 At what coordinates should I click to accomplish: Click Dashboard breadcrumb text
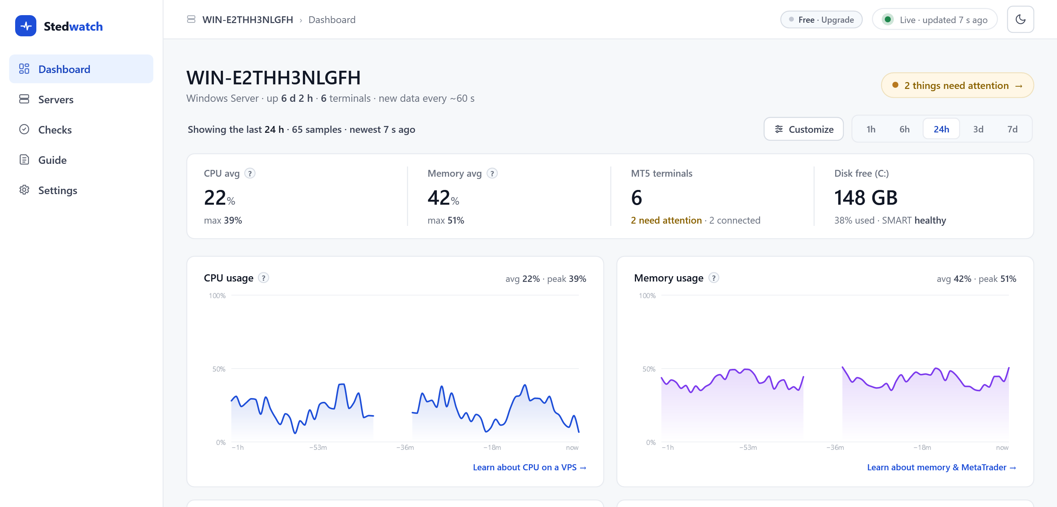point(332,19)
